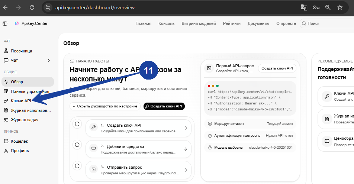
Task: Click the Текущий домен value
Action: (x=280, y=124)
